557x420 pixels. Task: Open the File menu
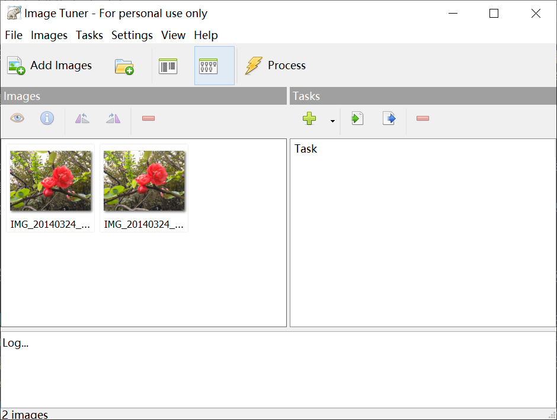coord(14,35)
